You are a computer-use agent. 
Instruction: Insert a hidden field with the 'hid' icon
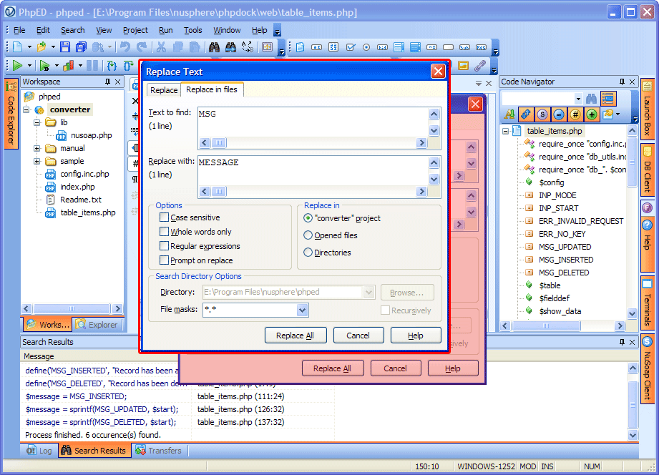pyautogui.click(x=383, y=47)
